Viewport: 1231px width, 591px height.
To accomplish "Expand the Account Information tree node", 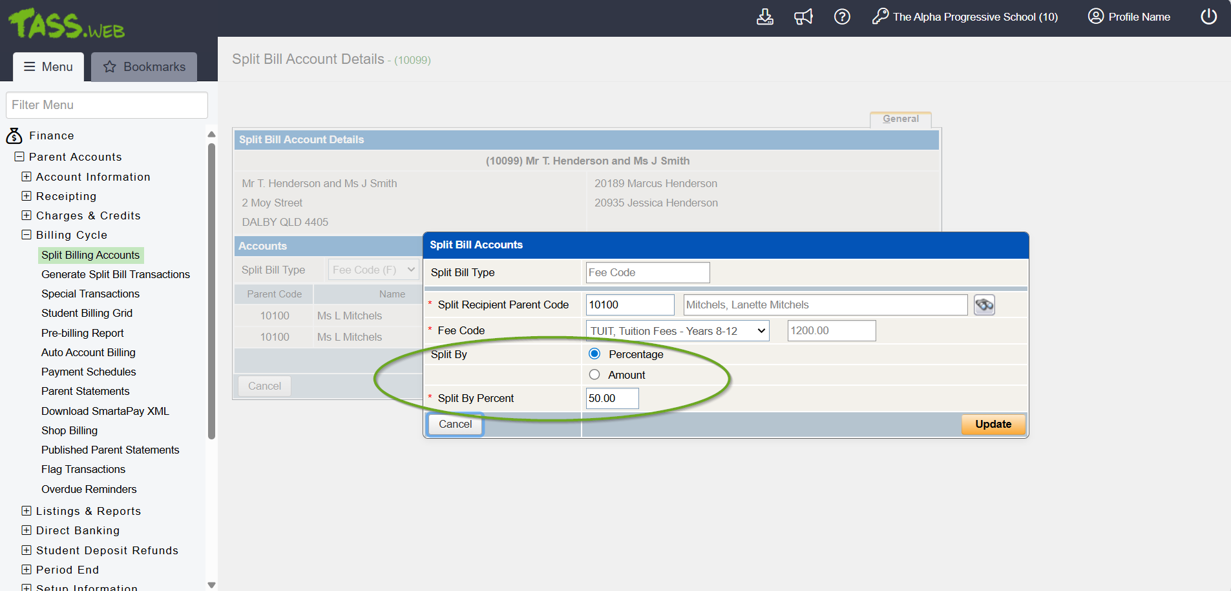I will click(26, 177).
